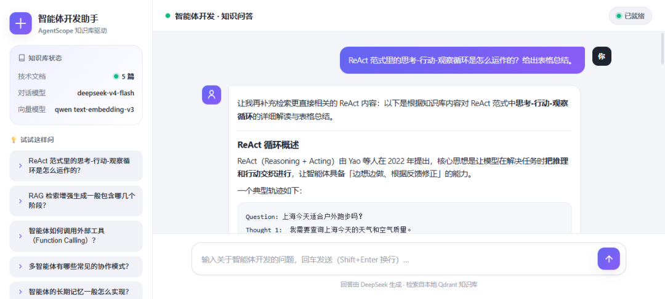
Task: Click the 智能体开发助手 title
Action: pyautogui.click(x=68, y=18)
